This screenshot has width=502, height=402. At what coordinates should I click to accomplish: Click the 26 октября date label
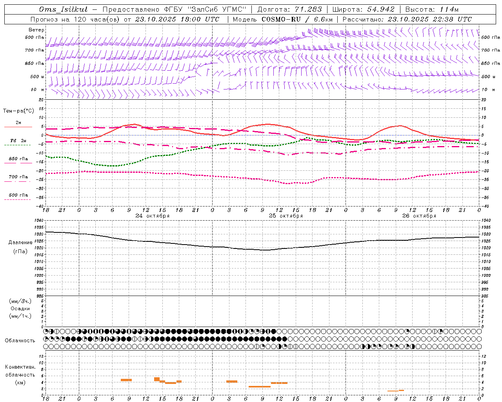[419, 216]
